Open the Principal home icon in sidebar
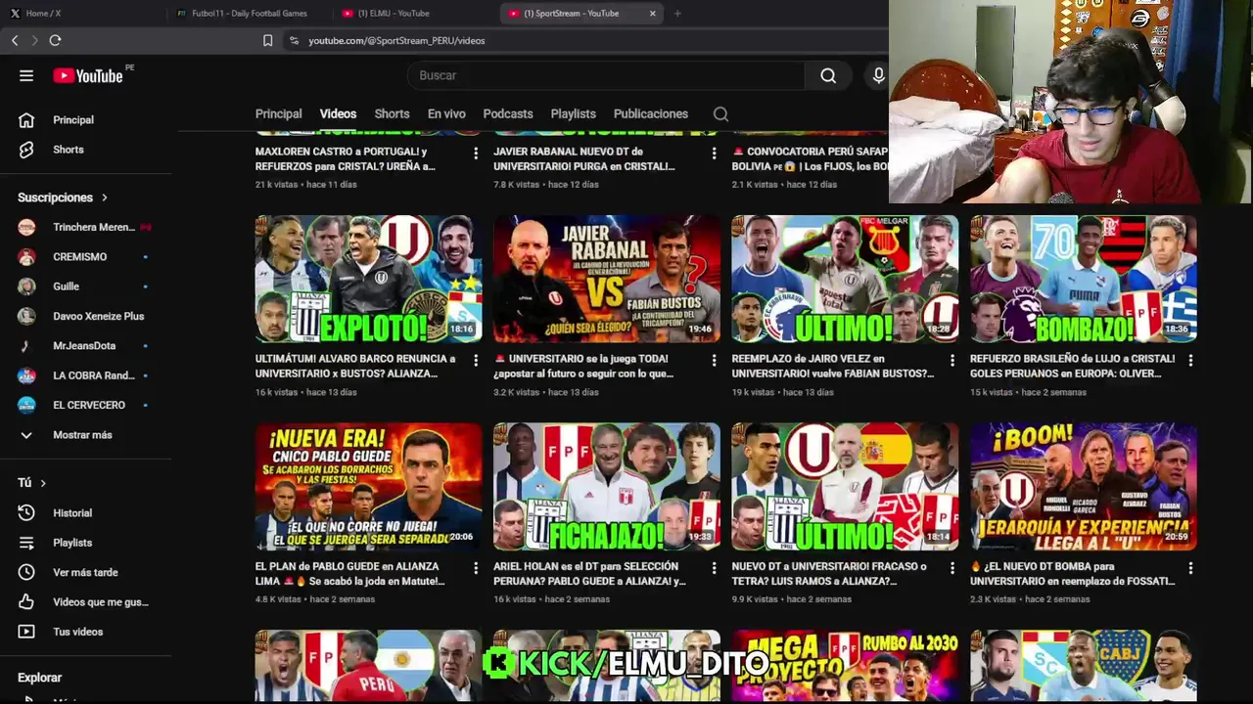Screen dimensions: 1253x704 point(26,119)
